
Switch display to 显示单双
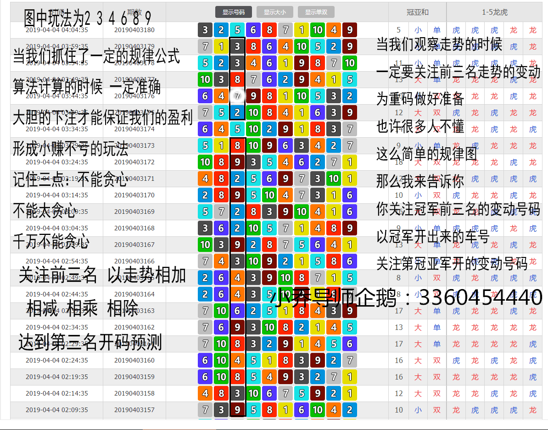pyautogui.click(x=316, y=12)
